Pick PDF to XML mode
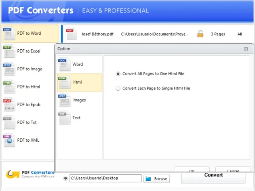Image resolution: width=255 pixels, height=191 pixels. [28, 140]
